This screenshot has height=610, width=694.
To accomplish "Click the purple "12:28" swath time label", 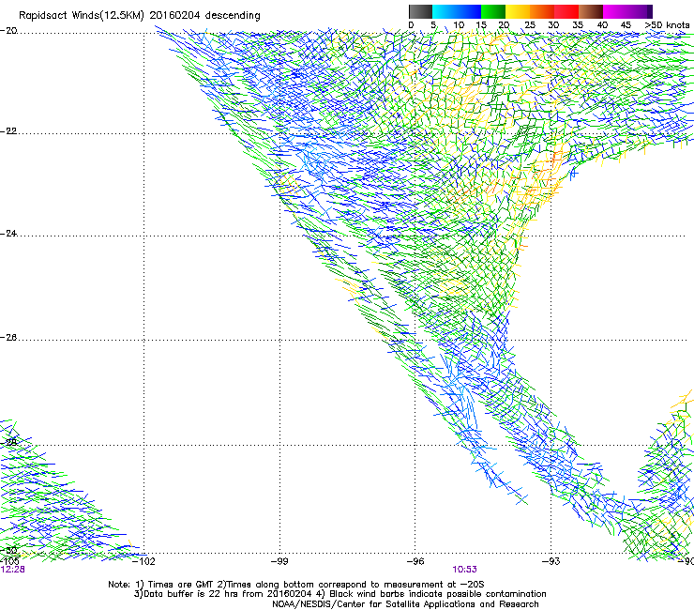I will (x=12, y=570).
